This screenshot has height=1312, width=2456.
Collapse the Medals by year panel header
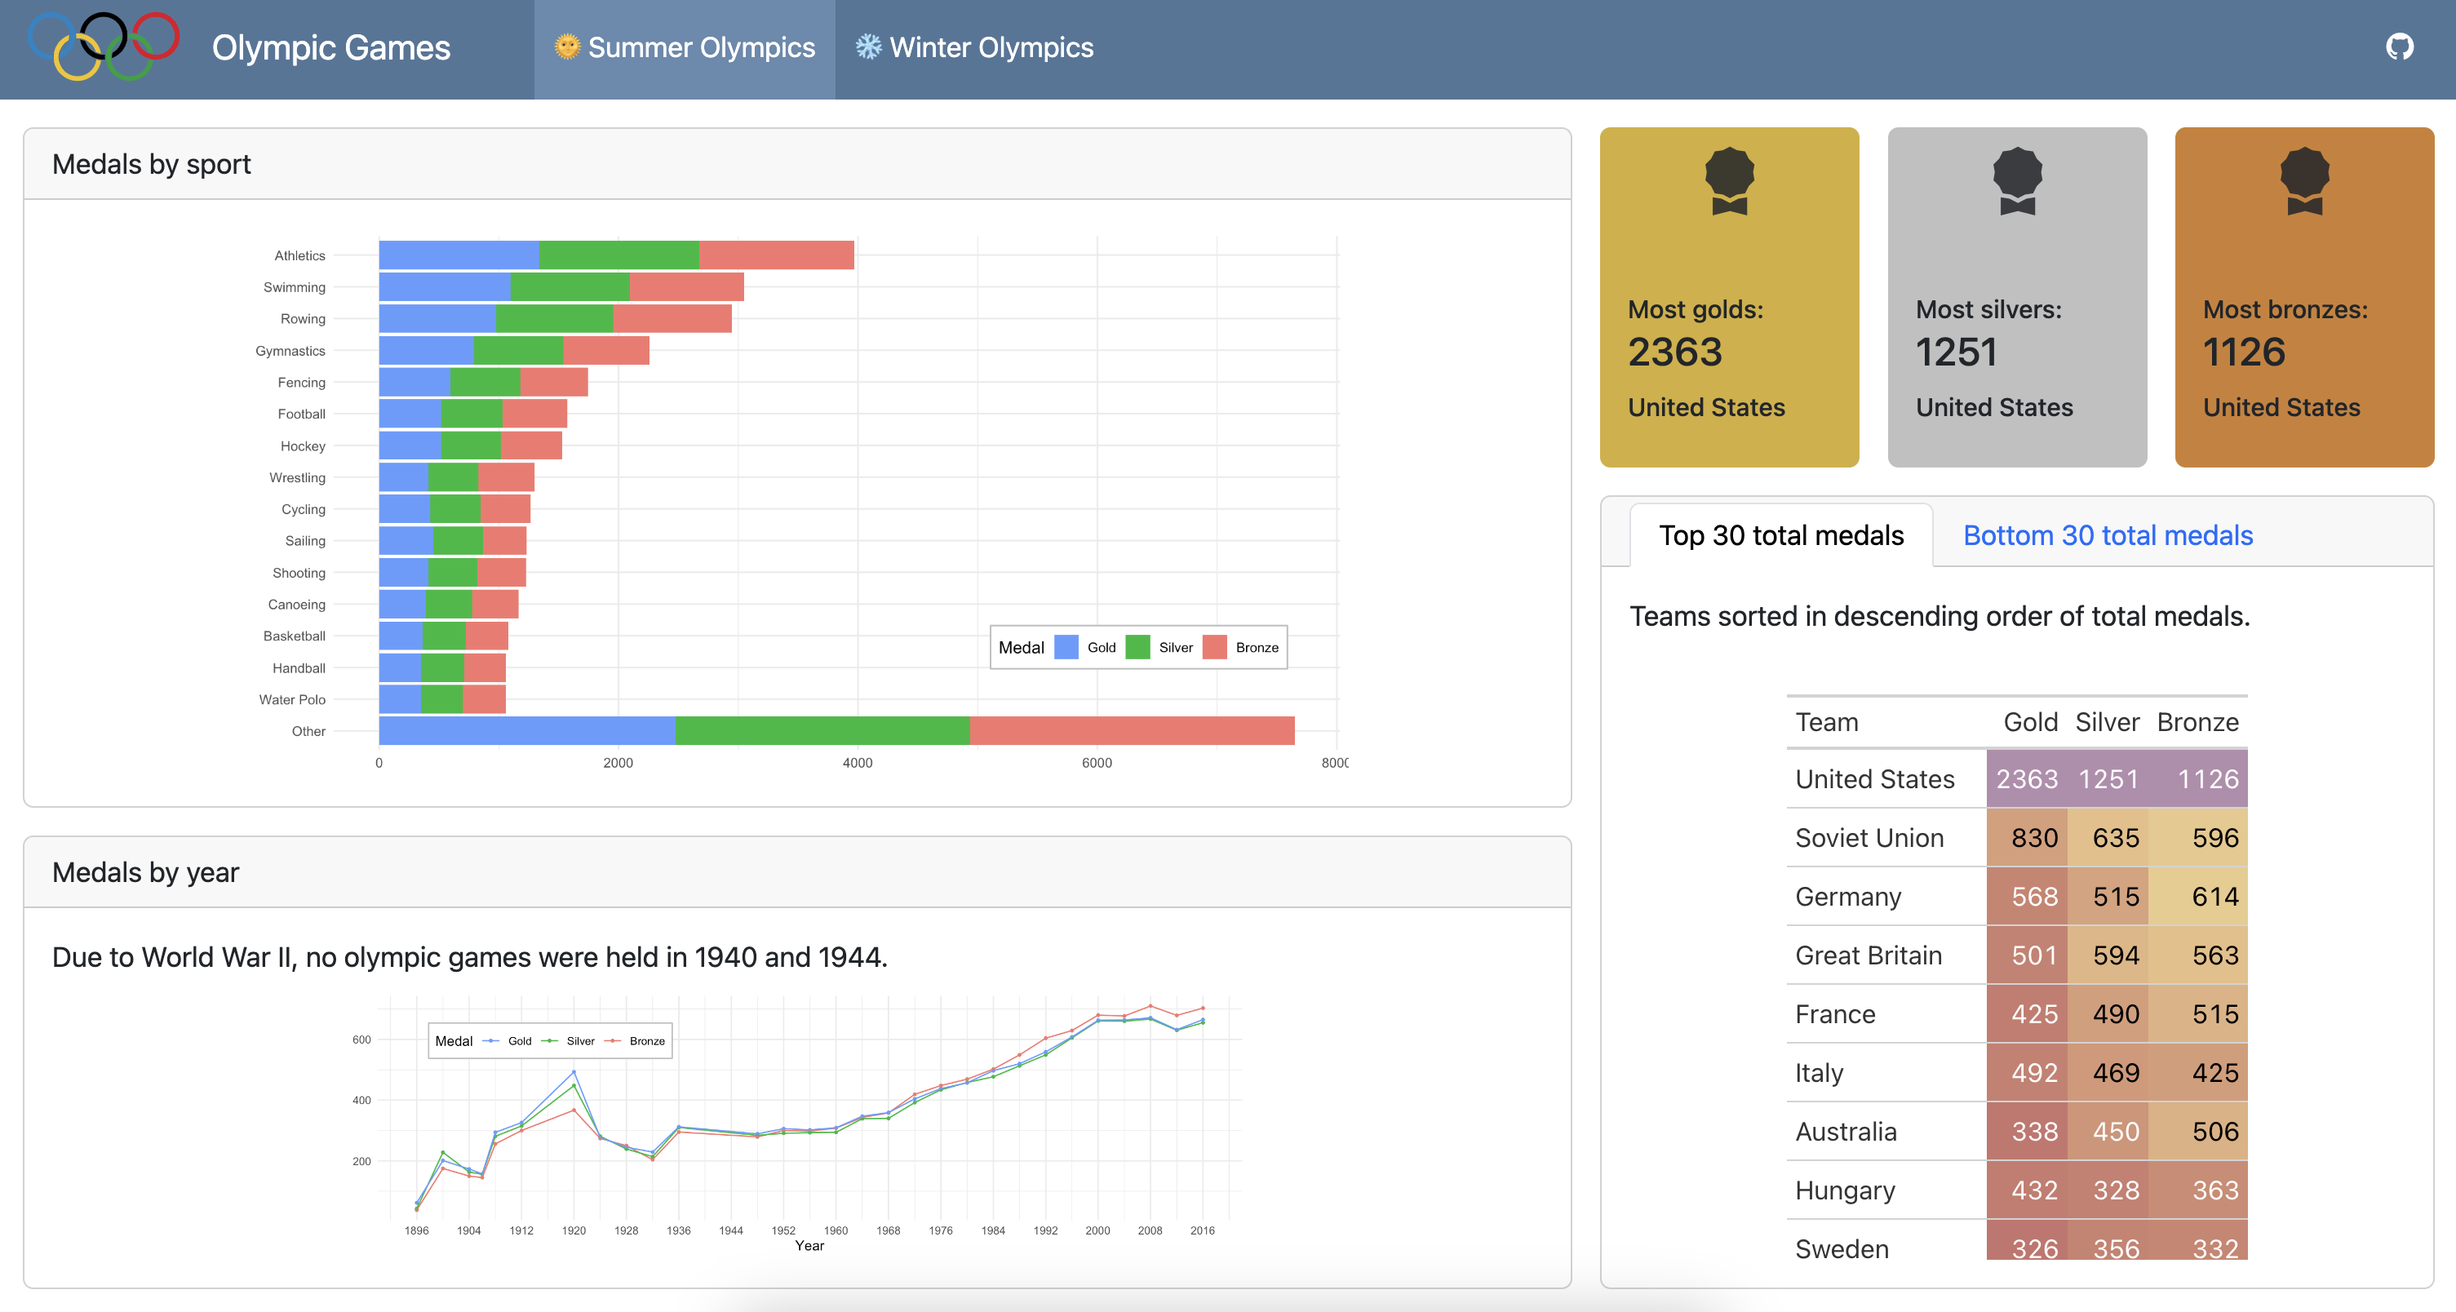click(x=146, y=871)
